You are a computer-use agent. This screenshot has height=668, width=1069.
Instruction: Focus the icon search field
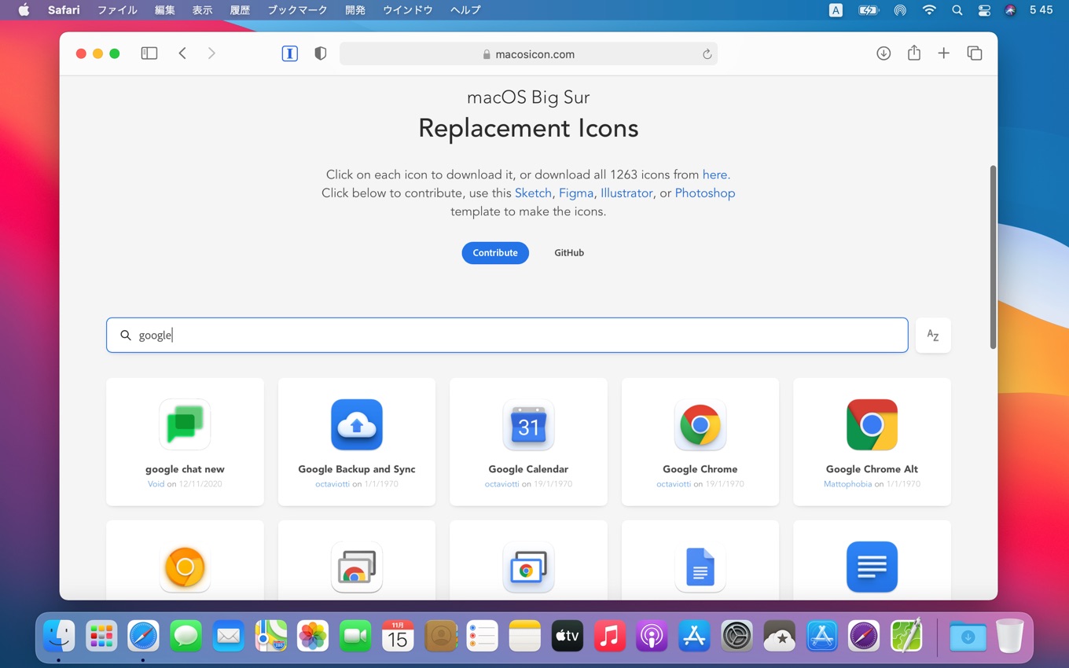click(x=507, y=336)
